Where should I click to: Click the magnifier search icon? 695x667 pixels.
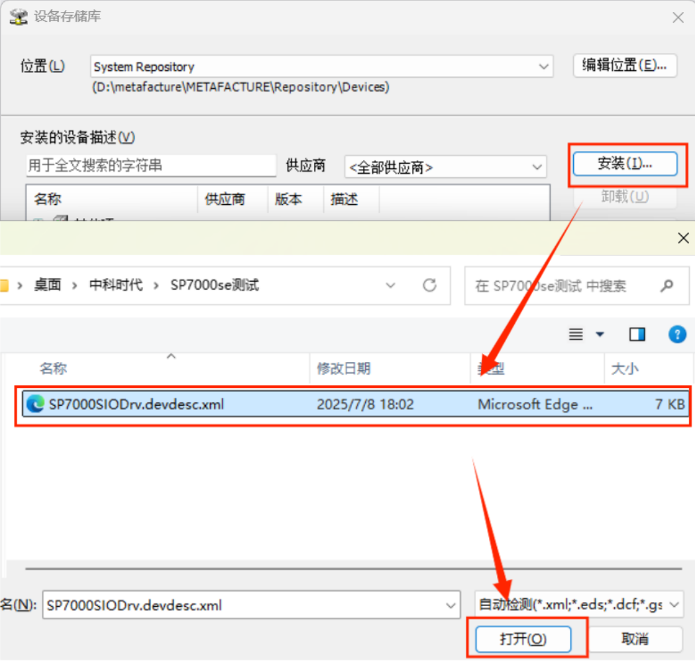point(667,286)
